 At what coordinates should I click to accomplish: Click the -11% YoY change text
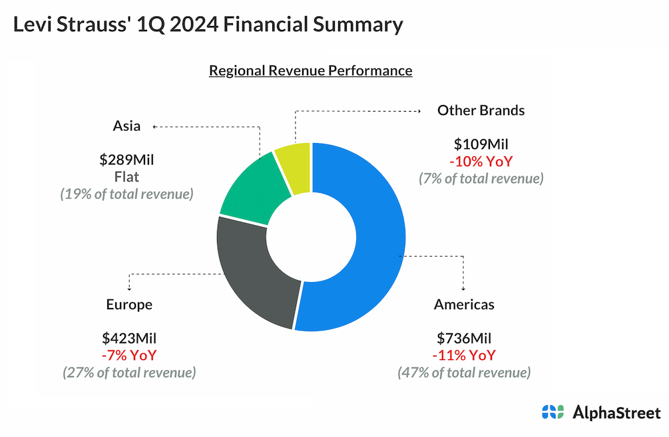tap(464, 355)
